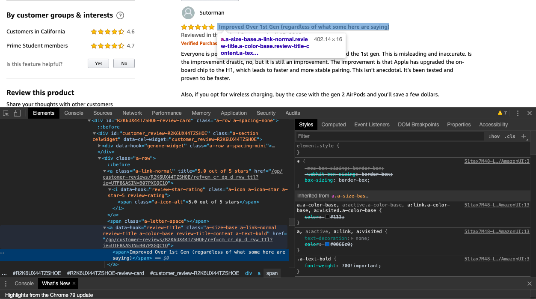Select the Styles sidebar tab
The width and height of the screenshot is (536, 299).
pyautogui.click(x=306, y=125)
